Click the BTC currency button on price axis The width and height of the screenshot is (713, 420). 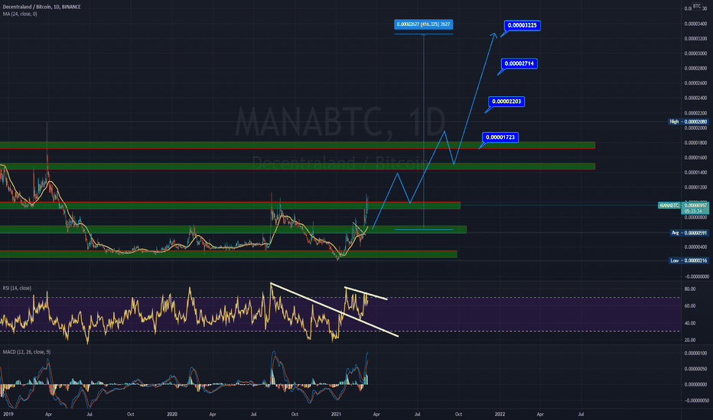tap(697, 6)
